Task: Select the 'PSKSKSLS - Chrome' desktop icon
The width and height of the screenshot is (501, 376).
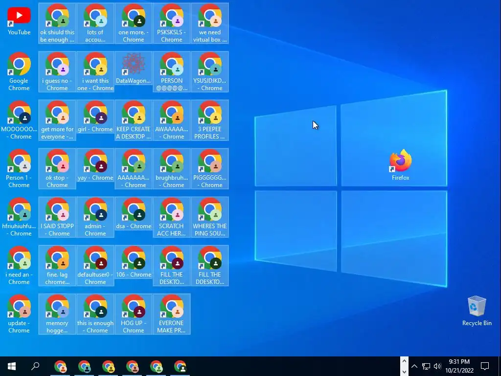Action: coord(172,23)
